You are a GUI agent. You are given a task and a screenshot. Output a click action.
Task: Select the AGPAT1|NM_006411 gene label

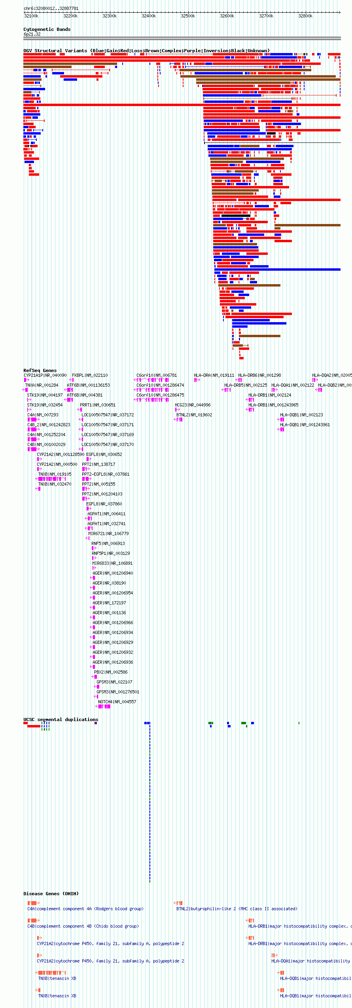(106, 514)
